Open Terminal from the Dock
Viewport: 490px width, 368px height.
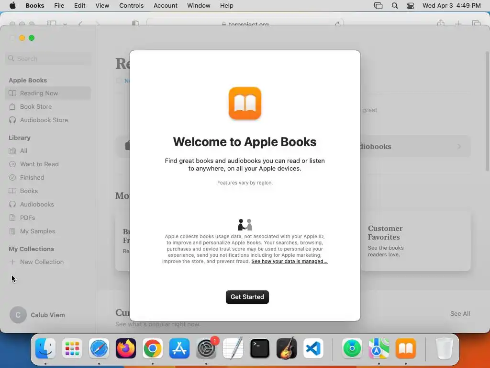(x=260, y=348)
